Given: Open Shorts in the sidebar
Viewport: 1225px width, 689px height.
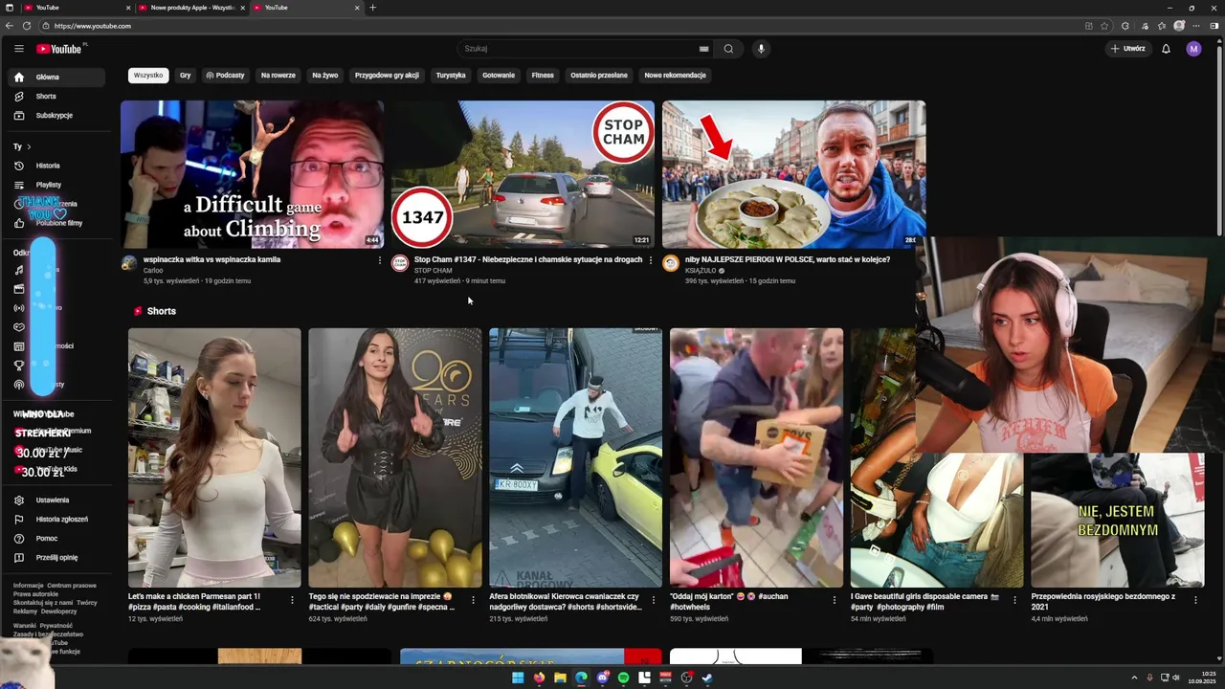Looking at the screenshot, I should coord(57,97).
